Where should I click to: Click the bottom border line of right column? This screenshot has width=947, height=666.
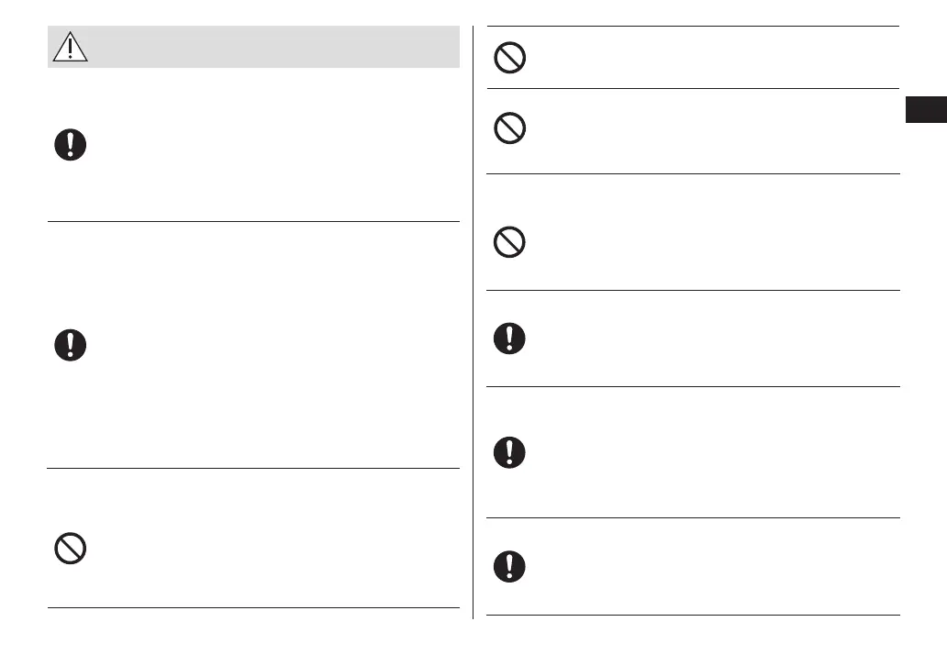(x=693, y=615)
